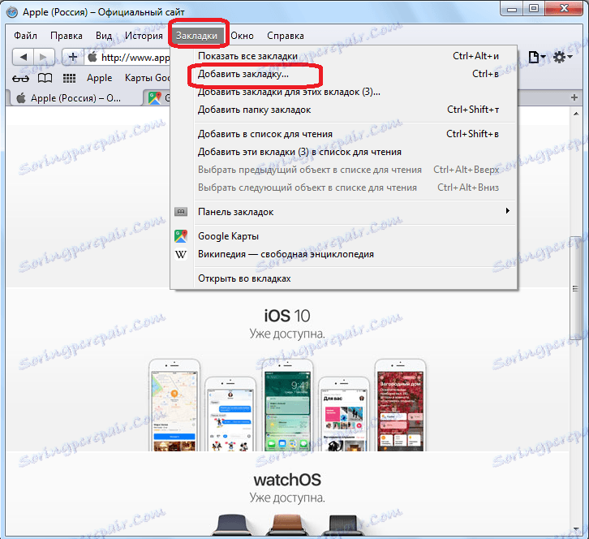Click the Music iPhone image
Screen dimensions: 589x539
pyautogui.click(x=344, y=414)
